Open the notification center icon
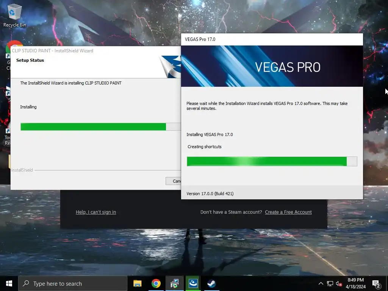The width and height of the screenshot is (388, 291). coord(376,284)
